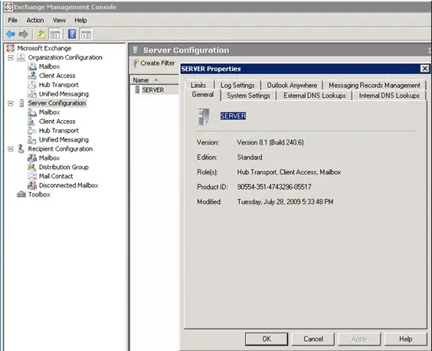Click Unified Messaging icon under Server Configuration

32,140
